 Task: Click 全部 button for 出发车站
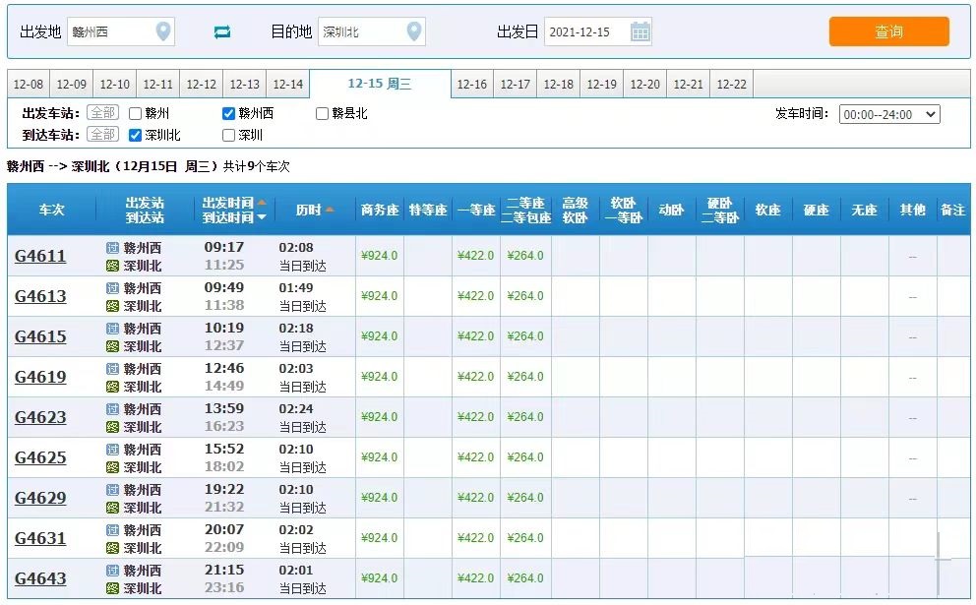[102, 114]
